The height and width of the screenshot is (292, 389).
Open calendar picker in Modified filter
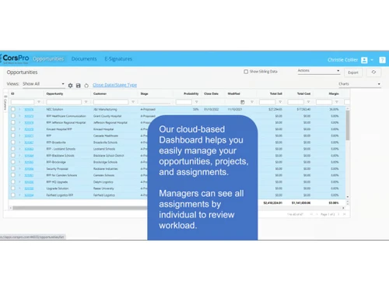click(243, 102)
